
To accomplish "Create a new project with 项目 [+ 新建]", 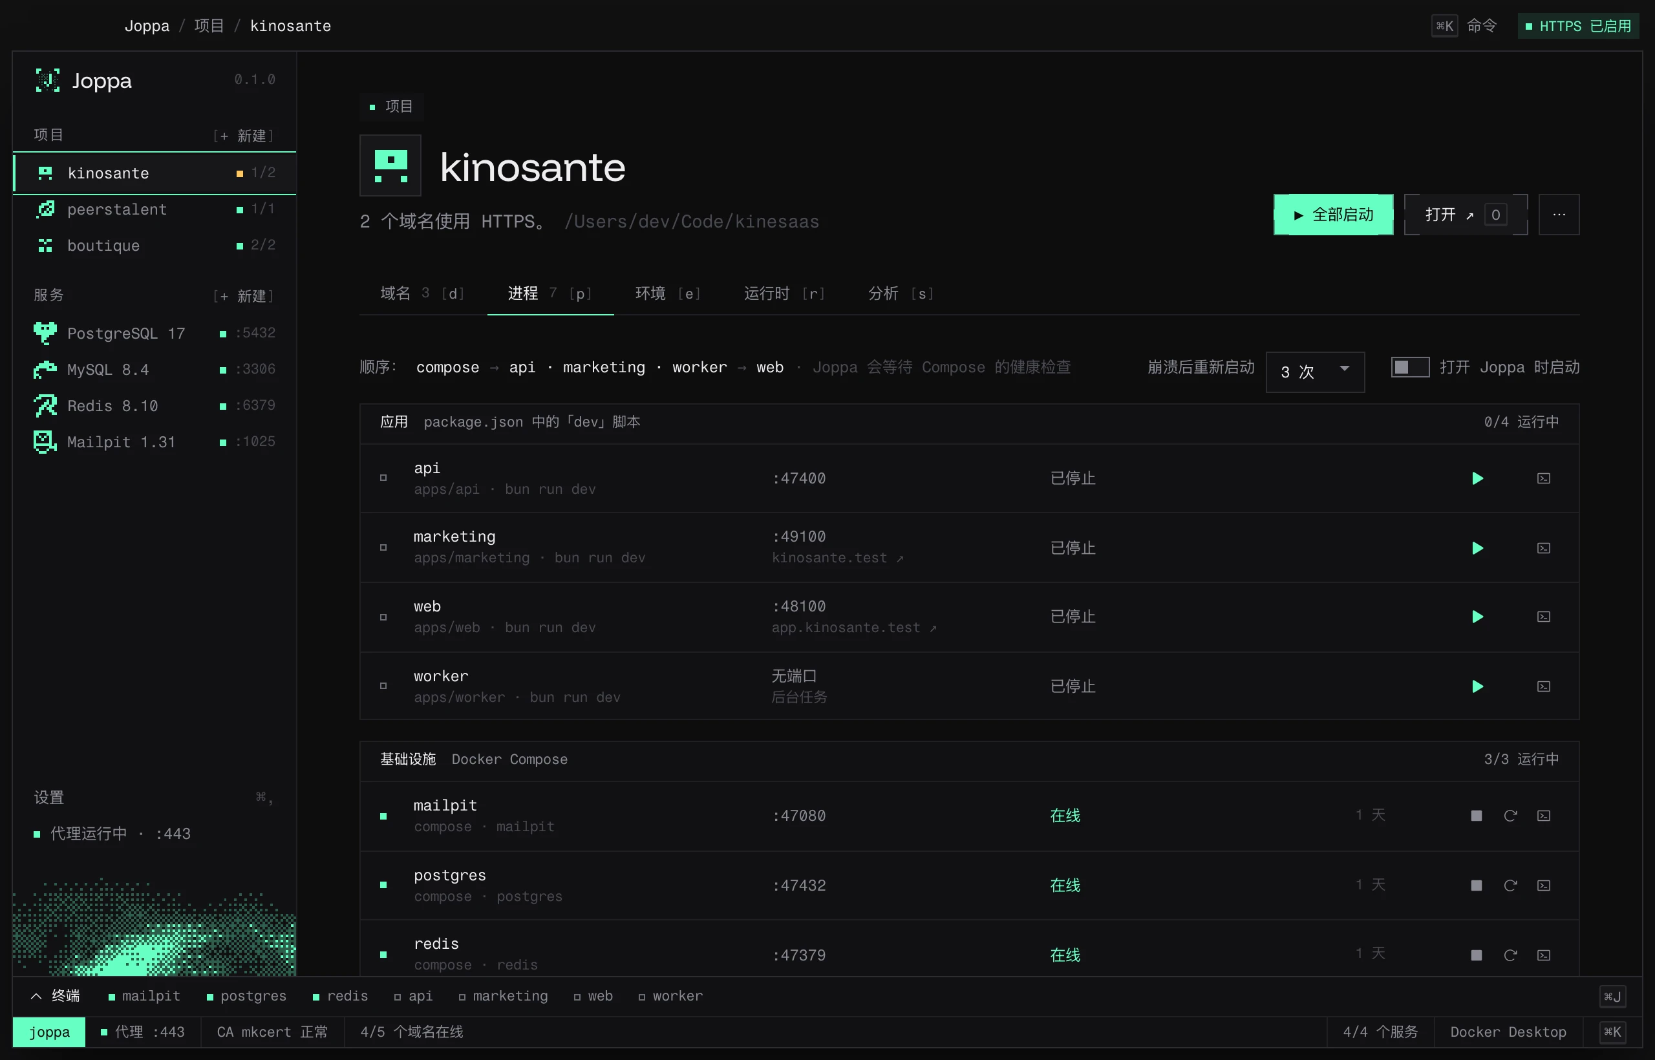I will (244, 136).
